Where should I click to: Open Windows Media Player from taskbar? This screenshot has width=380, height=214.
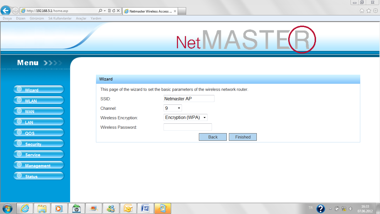59,208
